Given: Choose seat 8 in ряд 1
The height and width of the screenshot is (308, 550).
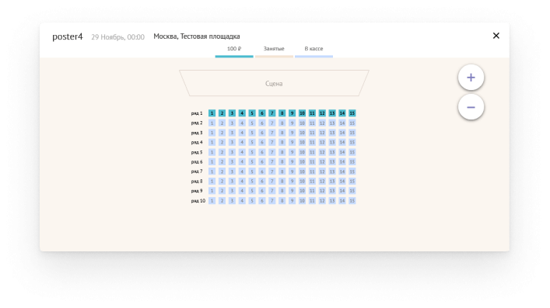Looking at the screenshot, I should pyautogui.click(x=282, y=113).
